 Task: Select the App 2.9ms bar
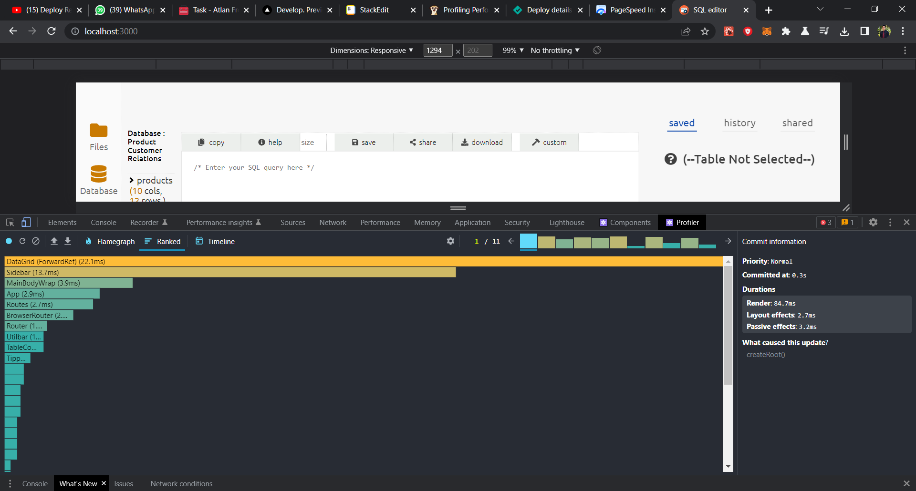(x=52, y=294)
